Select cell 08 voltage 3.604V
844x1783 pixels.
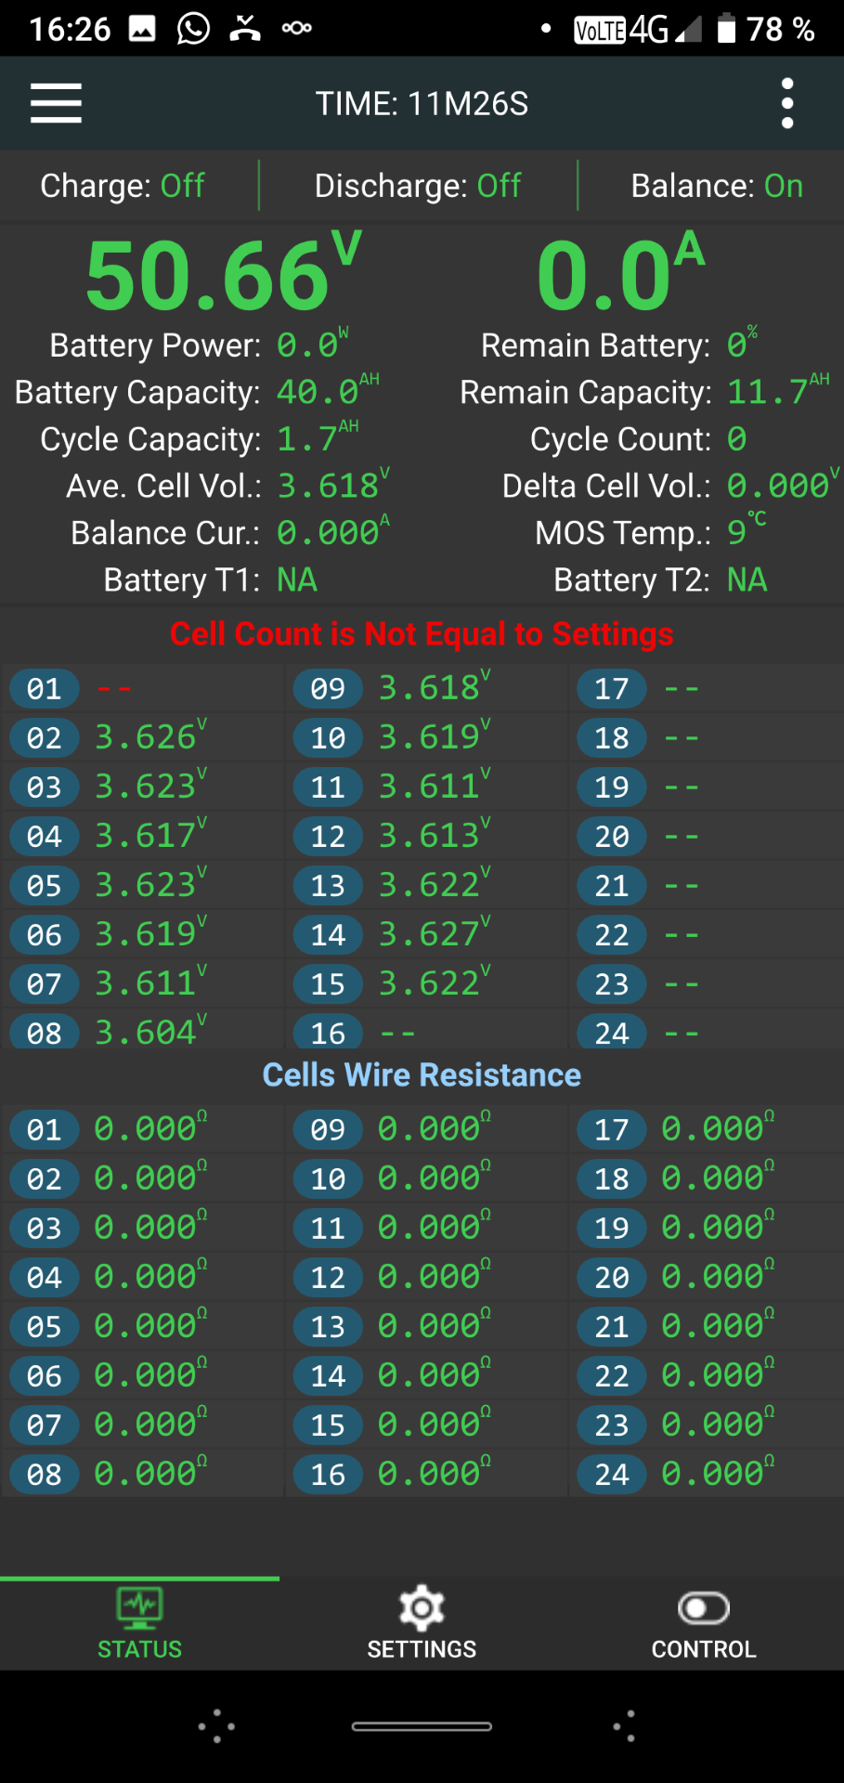[x=149, y=1032]
